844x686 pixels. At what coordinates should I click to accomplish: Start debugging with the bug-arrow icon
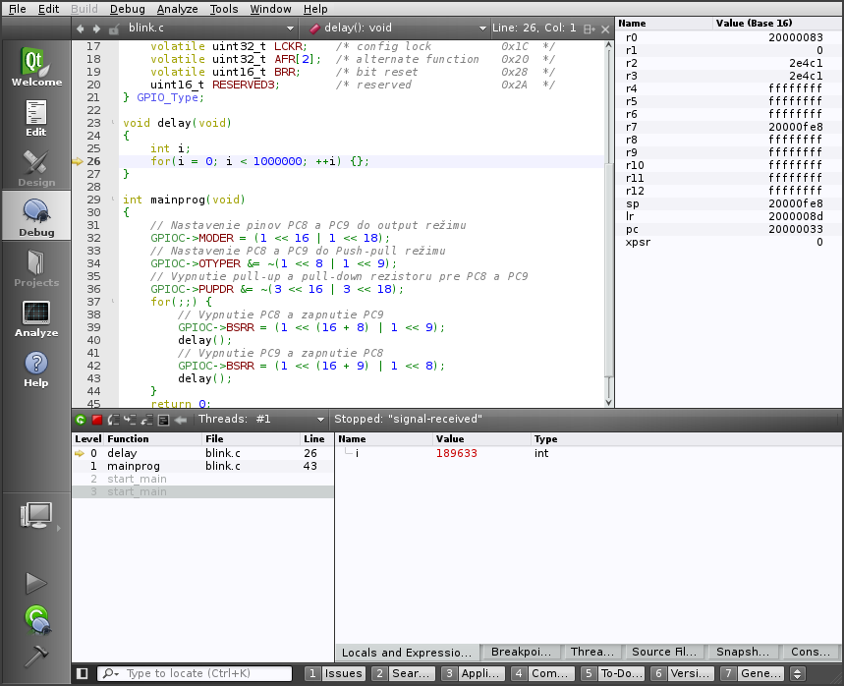coord(37,620)
